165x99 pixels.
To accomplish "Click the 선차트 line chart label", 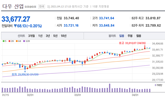I will 21,36.
